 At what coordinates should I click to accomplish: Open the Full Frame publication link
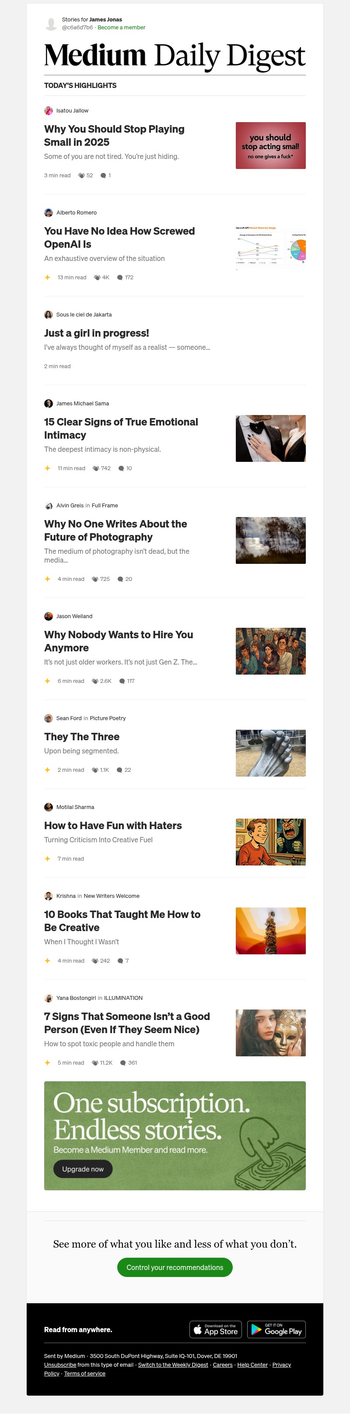click(105, 506)
